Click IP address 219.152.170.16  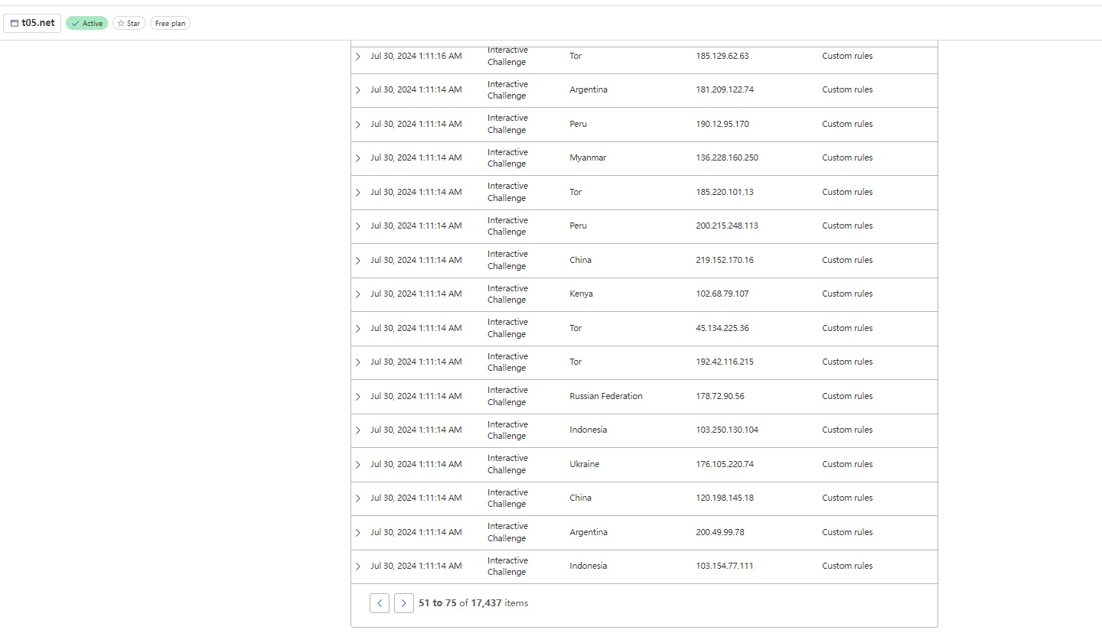pos(724,260)
